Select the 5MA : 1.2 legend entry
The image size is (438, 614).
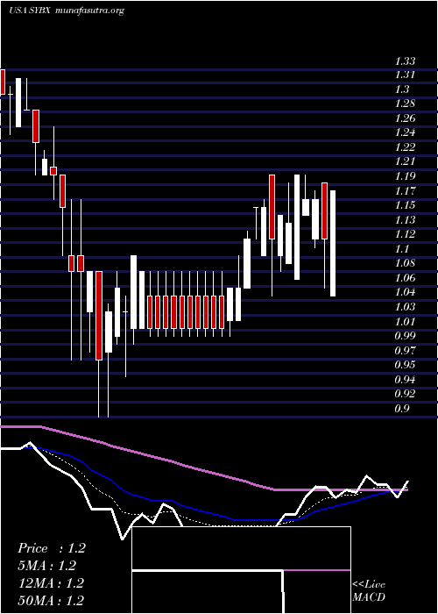pyautogui.click(x=47, y=566)
